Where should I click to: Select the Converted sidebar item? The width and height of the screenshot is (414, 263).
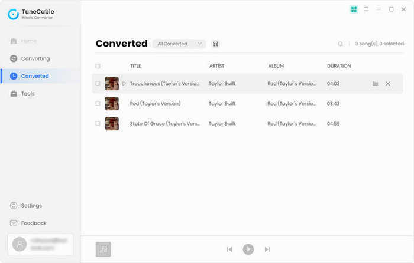tap(40, 76)
